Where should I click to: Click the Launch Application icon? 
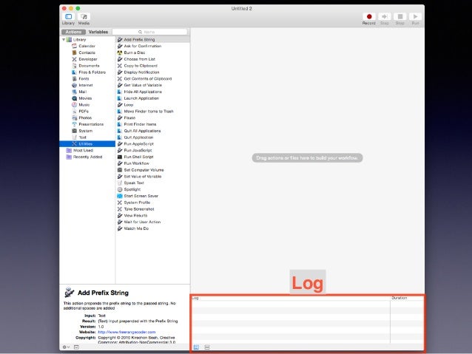[120, 98]
